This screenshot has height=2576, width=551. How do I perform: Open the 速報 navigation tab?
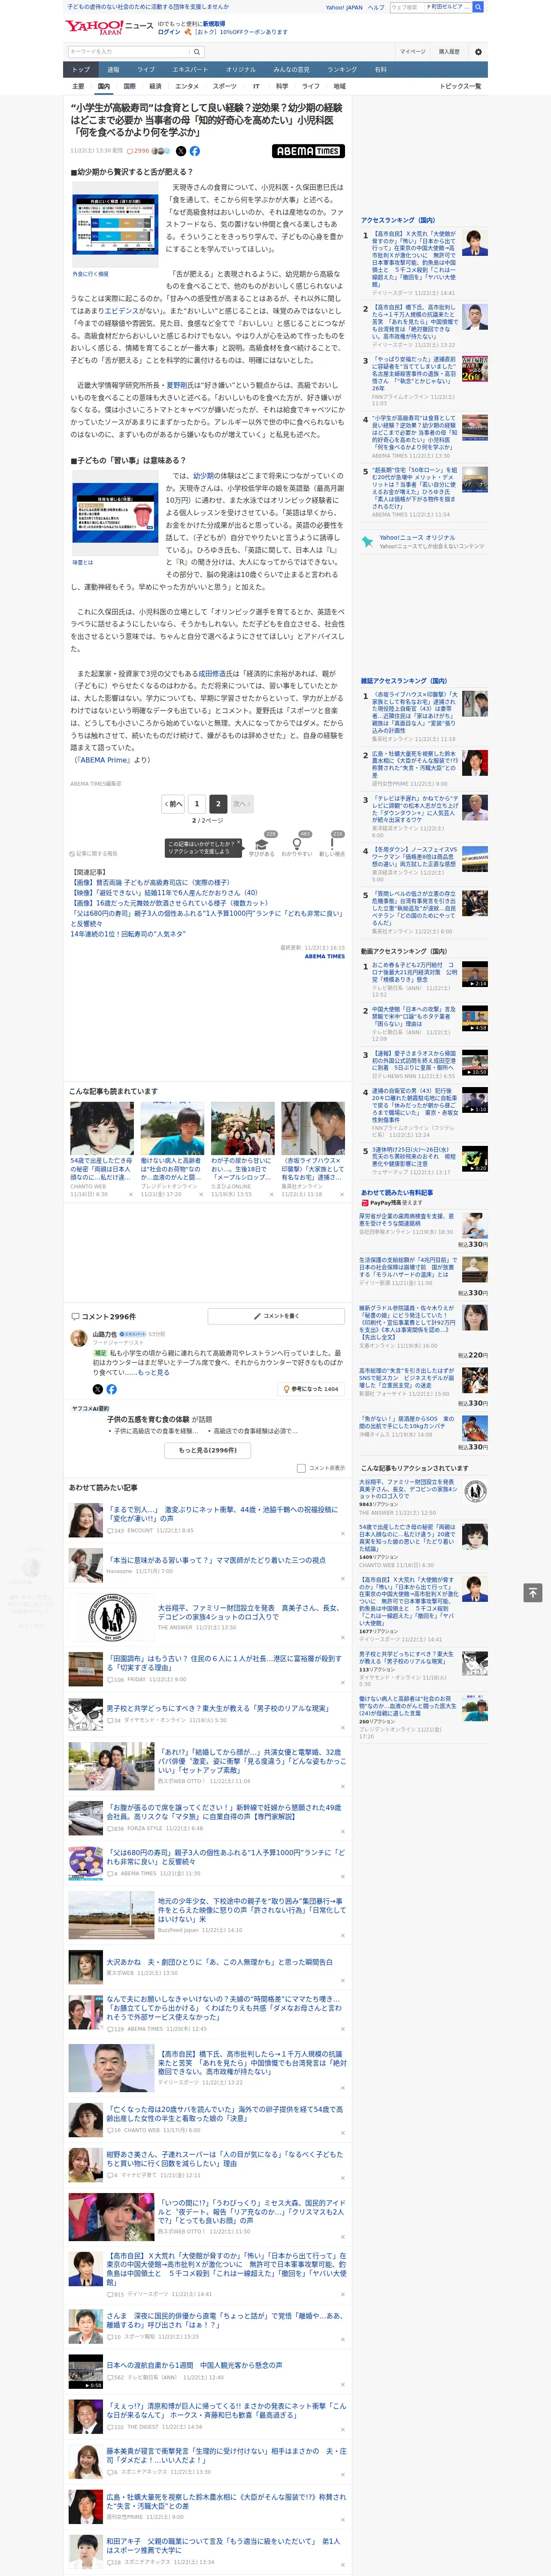pos(113,69)
